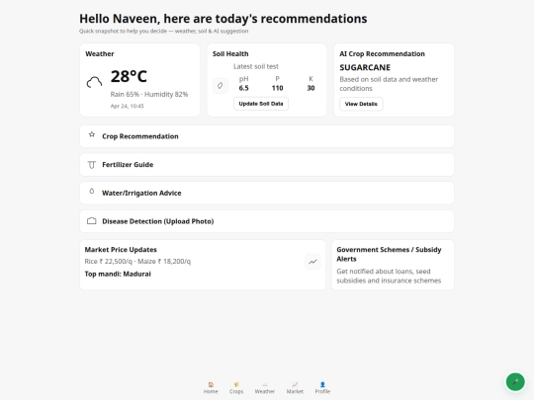534x400 pixels.
Task: Click the cloud weather icon
Action: pyautogui.click(x=94, y=82)
